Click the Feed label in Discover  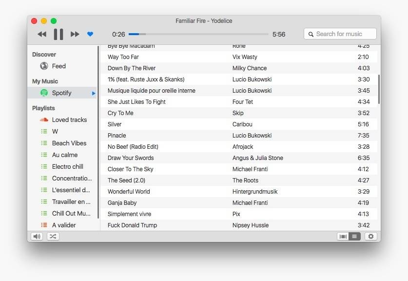(59, 66)
